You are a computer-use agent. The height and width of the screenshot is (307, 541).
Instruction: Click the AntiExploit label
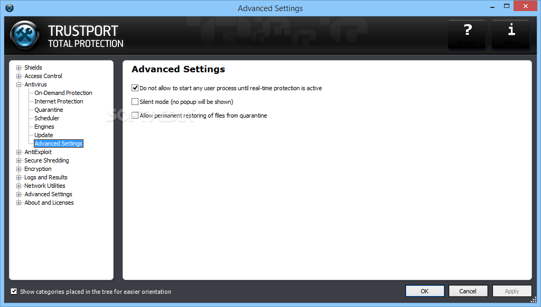(38, 152)
